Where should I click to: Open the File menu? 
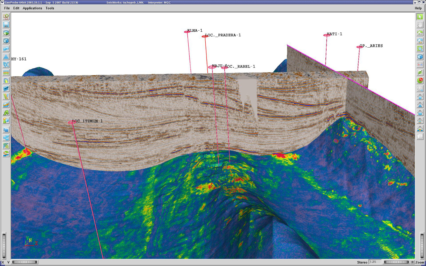pos(7,8)
